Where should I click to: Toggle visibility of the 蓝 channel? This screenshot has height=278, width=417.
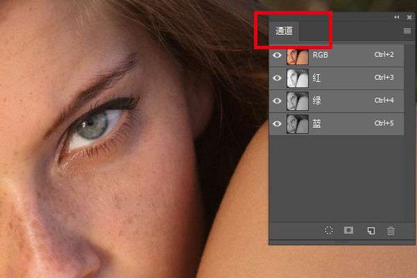(x=277, y=124)
